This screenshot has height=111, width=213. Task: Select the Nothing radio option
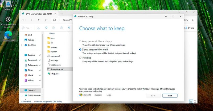tap(80, 58)
